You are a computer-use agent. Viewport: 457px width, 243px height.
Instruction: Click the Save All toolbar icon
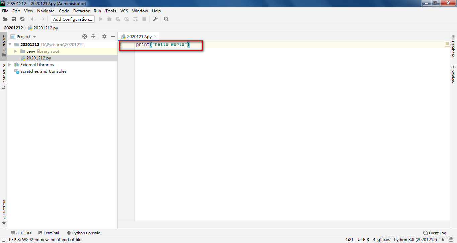pyautogui.click(x=14, y=19)
